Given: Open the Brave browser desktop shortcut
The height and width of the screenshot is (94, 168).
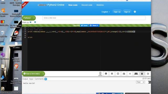Looking at the screenshot, I should pyautogui.click(x=16, y=67).
